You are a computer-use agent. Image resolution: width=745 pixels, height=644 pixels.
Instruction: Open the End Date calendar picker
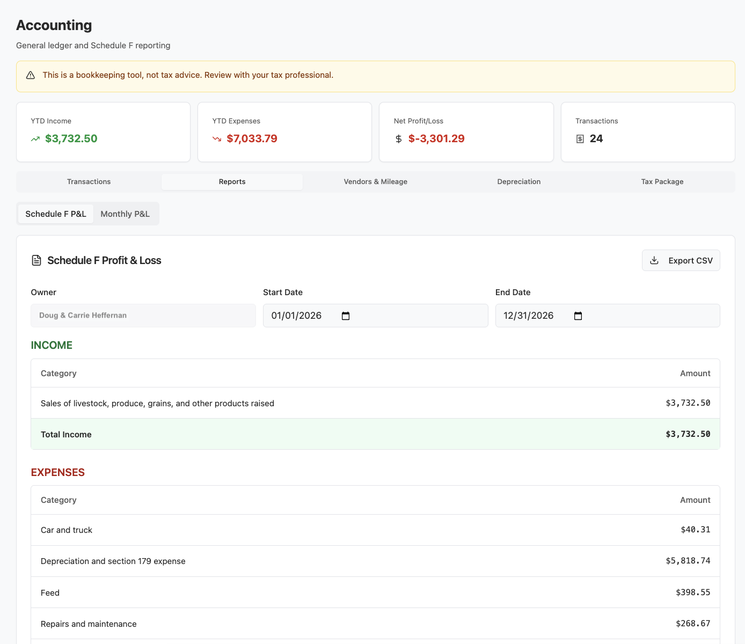point(578,316)
